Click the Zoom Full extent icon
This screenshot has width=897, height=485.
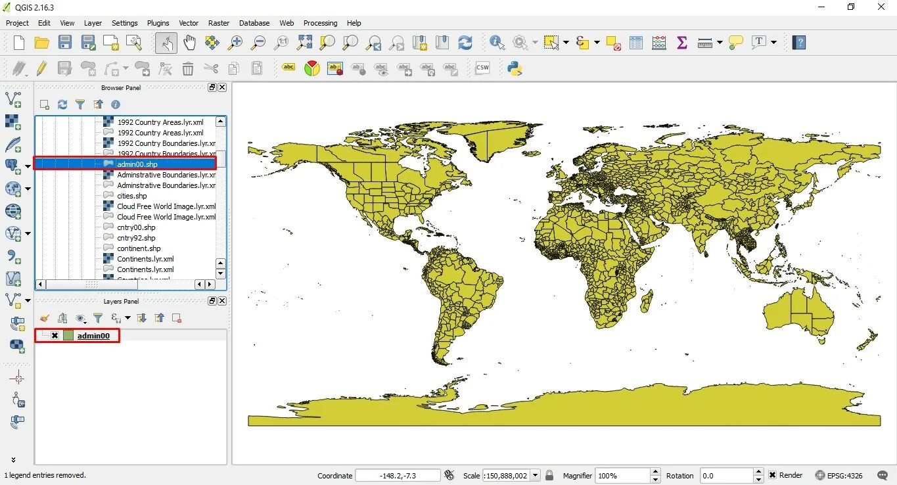tap(304, 43)
